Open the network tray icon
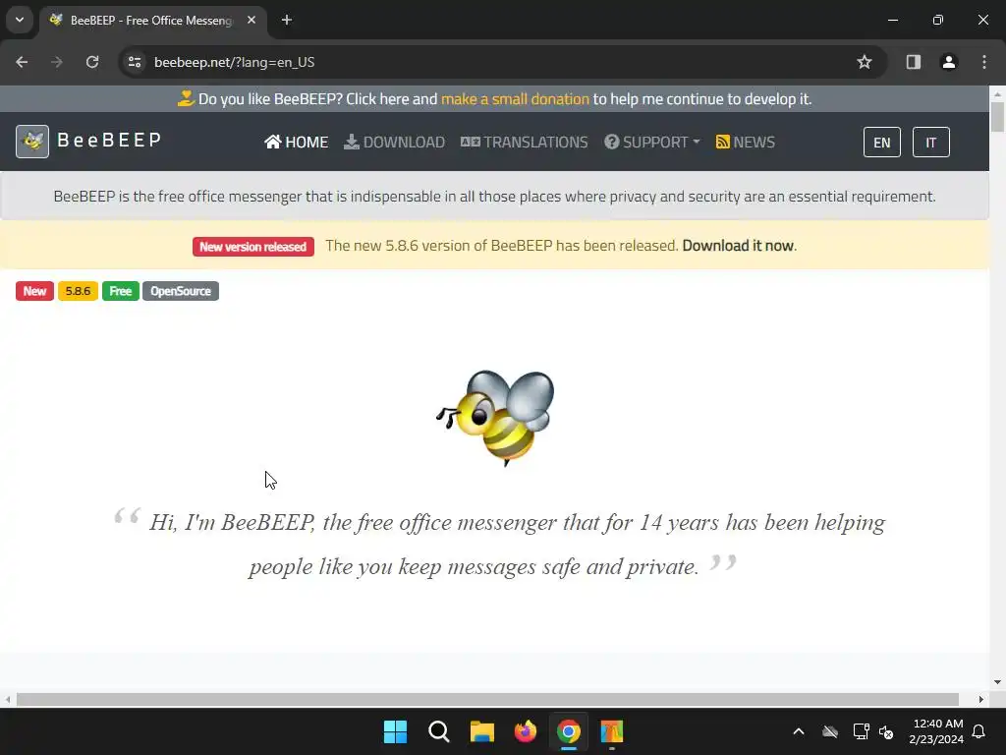Viewport: 1006px width, 755px height. click(x=861, y=731)
